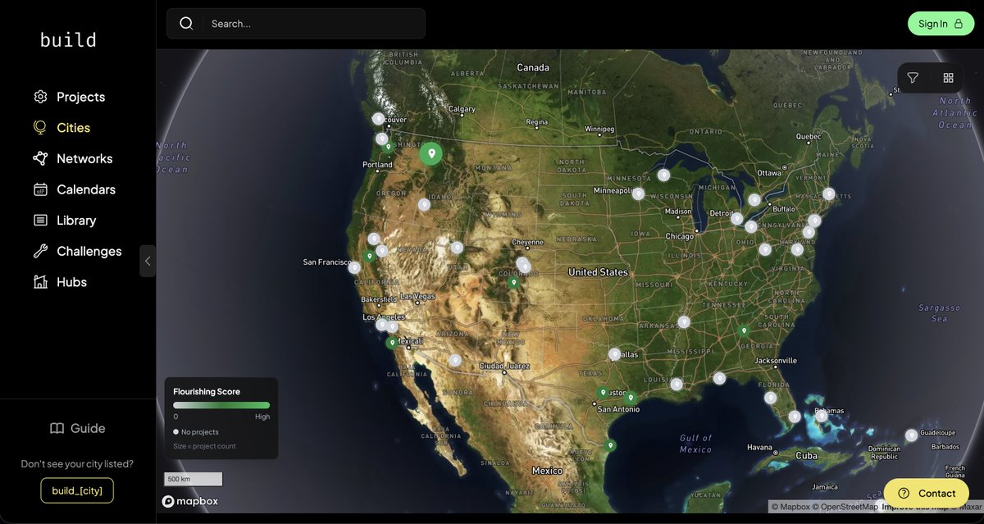
Task: Select the gray marker at Vancouver
Action: [x=378, y=119]
